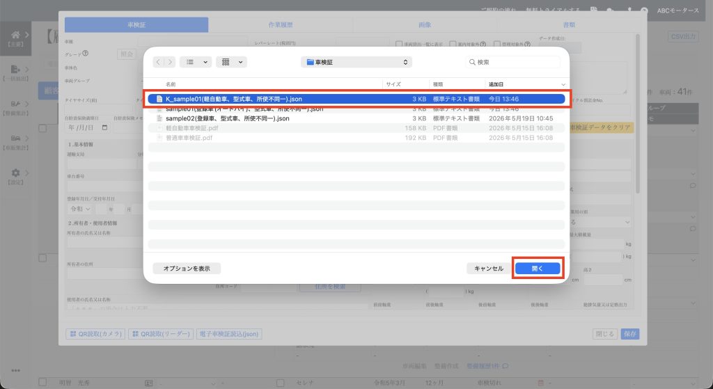This screenshot has width=713, height=389.
Task: Click キャンセル button in file dialog
Action: point(489,269)
